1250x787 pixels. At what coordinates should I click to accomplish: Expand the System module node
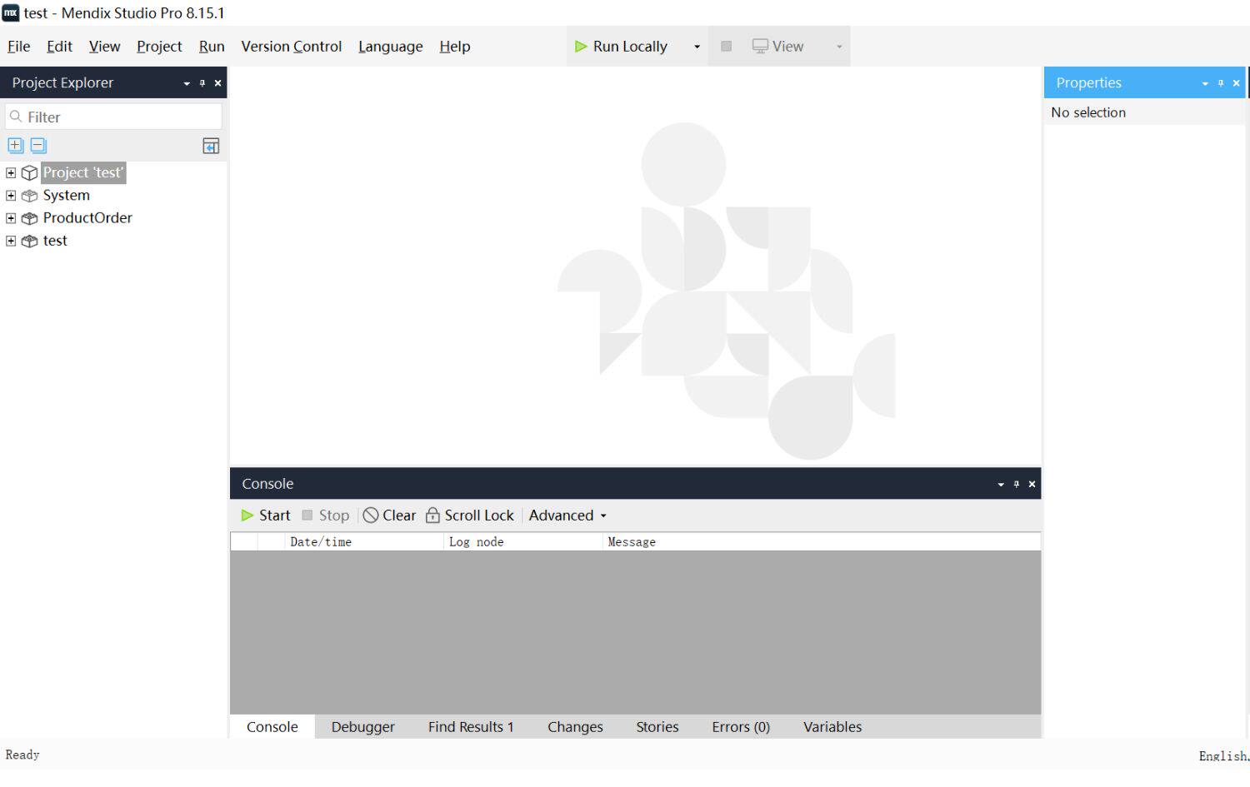pos(11,196)
